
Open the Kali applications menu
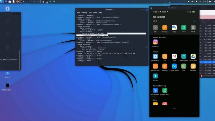(1, 1)
